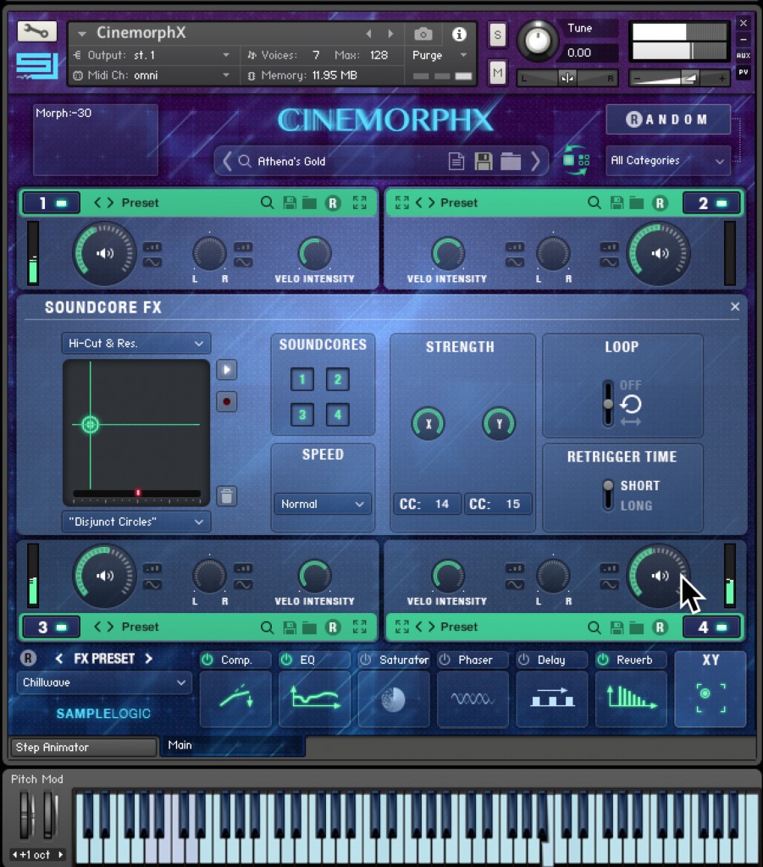Image resolution: width=763 pixels, height=867 pixels.
Task: Open the Hi-Cut & Res. dropdown
Action: 136,344
